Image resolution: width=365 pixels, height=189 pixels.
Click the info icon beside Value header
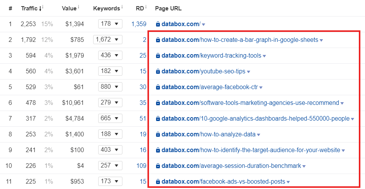[79, 7]
